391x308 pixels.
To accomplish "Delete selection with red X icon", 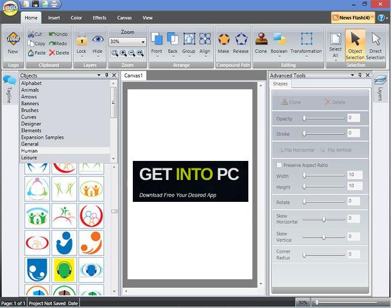I will (52, 52).
